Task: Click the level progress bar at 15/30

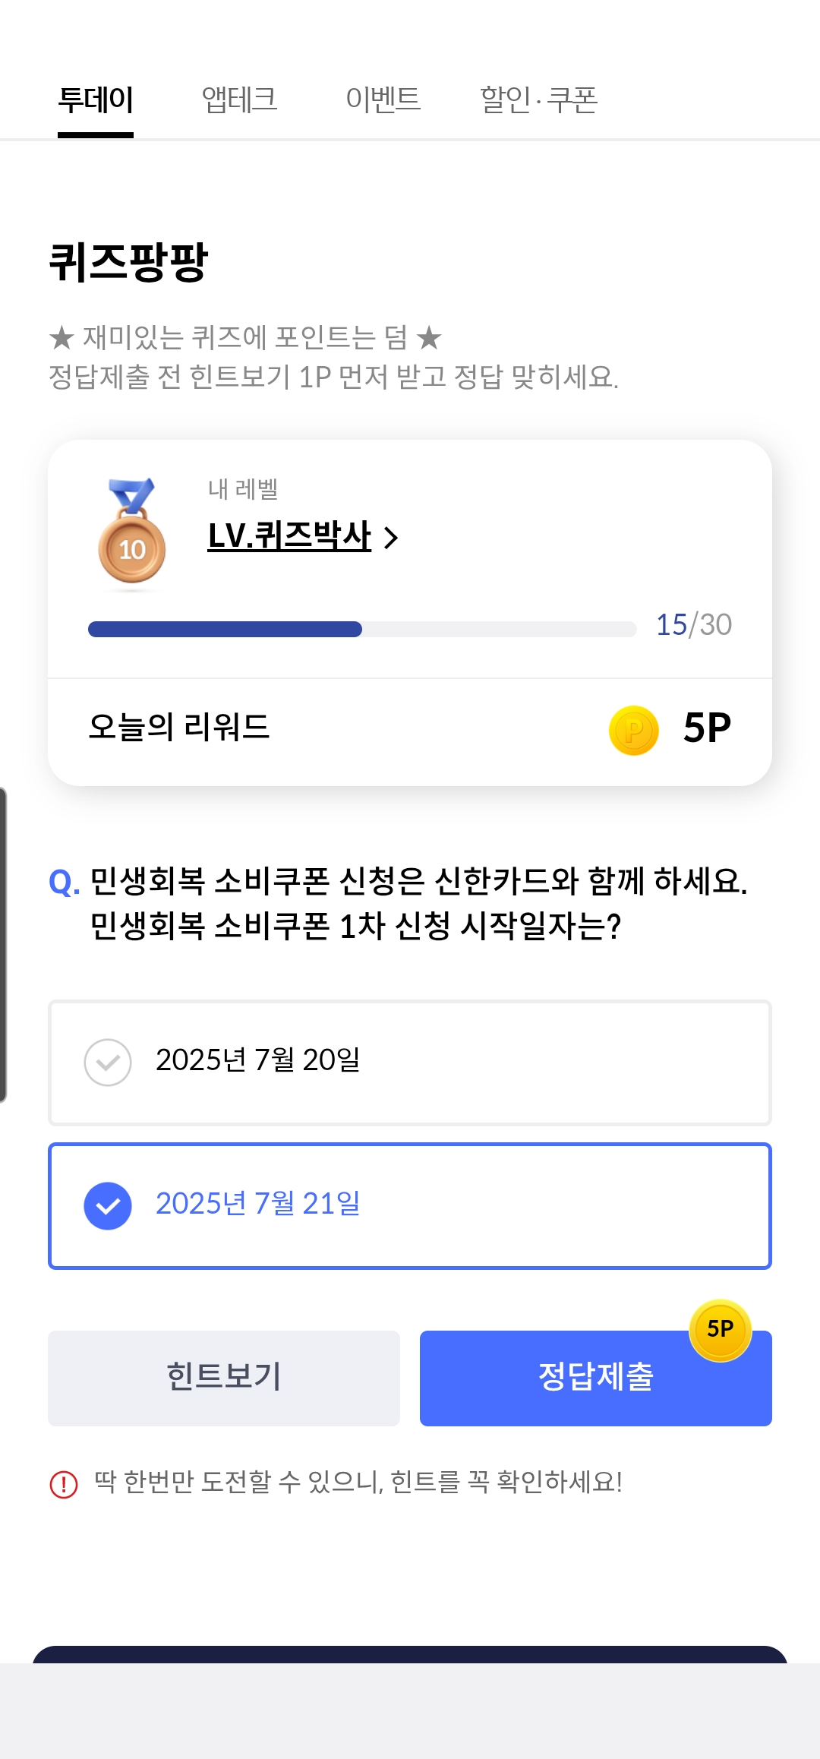Action: coord(362,629)
